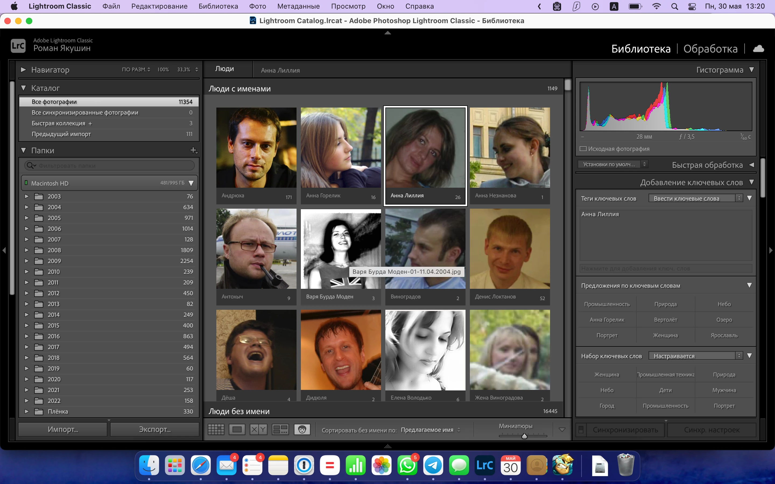Collapse the Каталог panel
Image resolution: width=775 pixels, height=484 pixels.
23,88
